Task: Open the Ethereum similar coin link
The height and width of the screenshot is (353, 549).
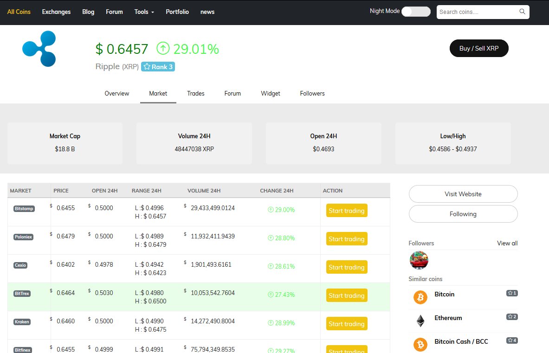Action: (448, 318)
